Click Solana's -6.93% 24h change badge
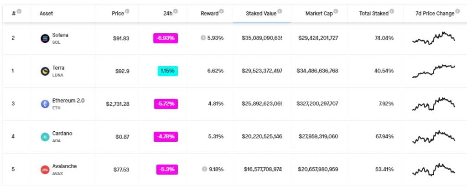 pos(166,38)
